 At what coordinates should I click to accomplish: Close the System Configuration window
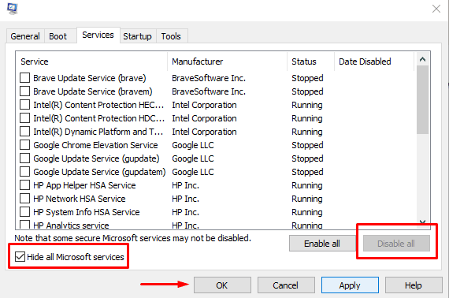pyautogui.click(x=436, y=9)
